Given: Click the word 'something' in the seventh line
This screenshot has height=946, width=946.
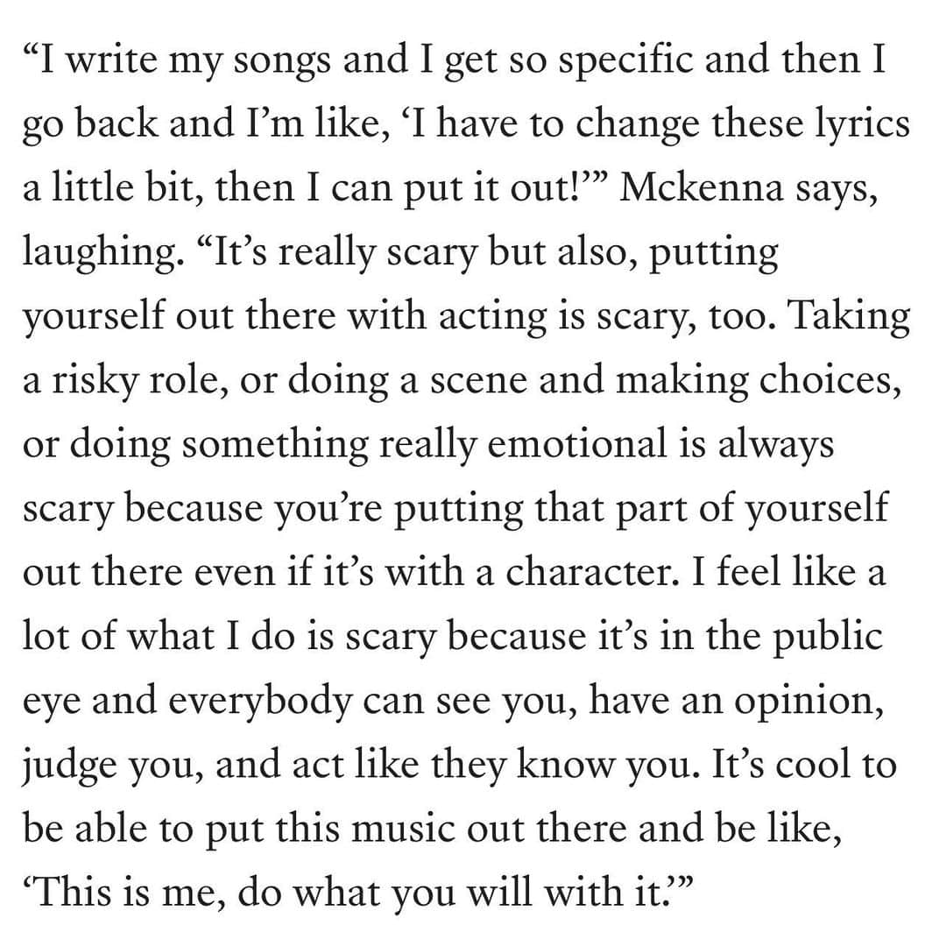Looking at the screenshot, I should (274, 445).
